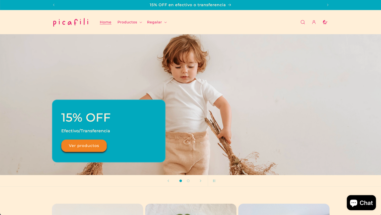Expand the Productos dropdown menu

click(130, 22)
